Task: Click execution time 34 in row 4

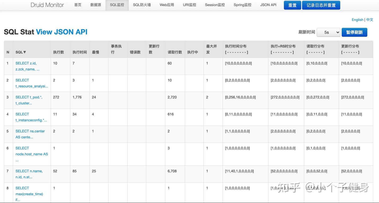Action: click(74, 114)
